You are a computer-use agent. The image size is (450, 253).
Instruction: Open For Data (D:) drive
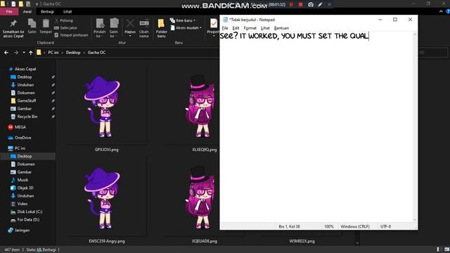click(x=28, y=220)
